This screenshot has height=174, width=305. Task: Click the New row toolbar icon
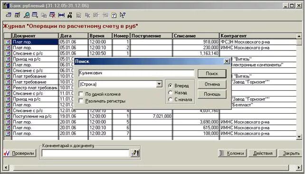tap(9, 15)
